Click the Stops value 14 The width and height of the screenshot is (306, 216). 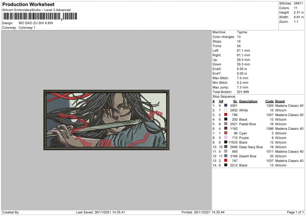click(239, 41)
